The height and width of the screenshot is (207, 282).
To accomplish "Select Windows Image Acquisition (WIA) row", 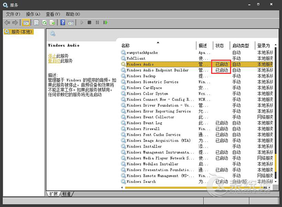I will 197,141.
